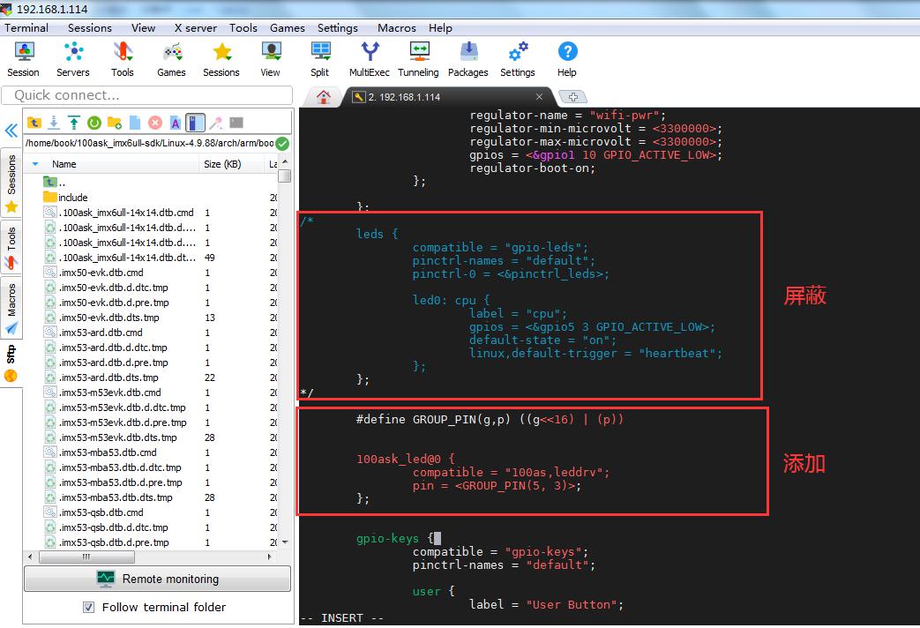The width and height of the screenshot is (920, 628).
Task: Click the home tab icon
Action: [324, 97]
